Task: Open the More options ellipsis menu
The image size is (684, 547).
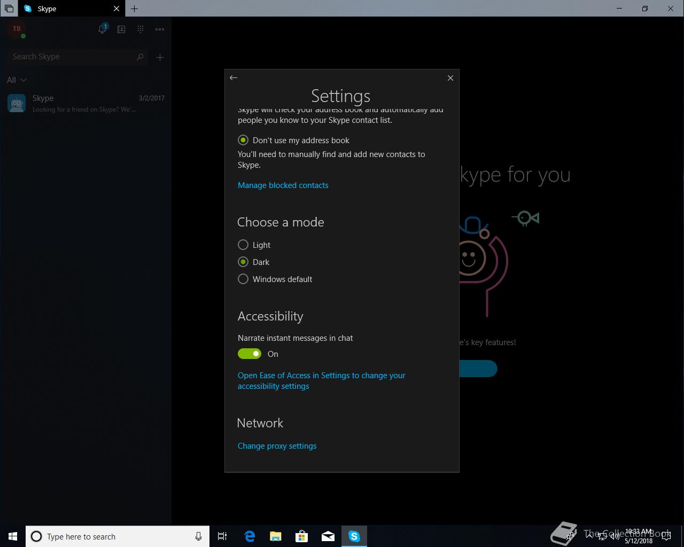Action: pyautogui.click(x=160, y=29)
